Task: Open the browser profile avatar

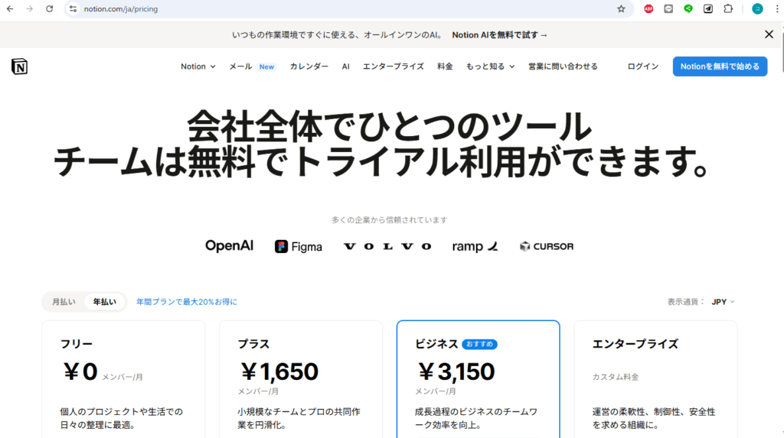Action: tap(757, 9)
